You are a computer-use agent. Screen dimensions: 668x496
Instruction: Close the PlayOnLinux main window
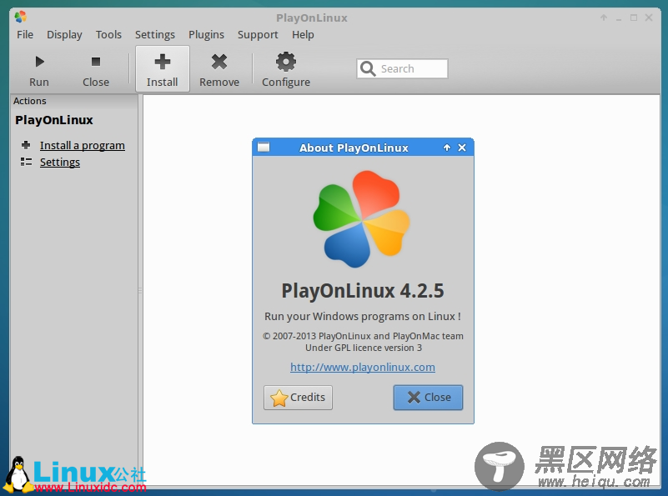(x=649, y=18)
